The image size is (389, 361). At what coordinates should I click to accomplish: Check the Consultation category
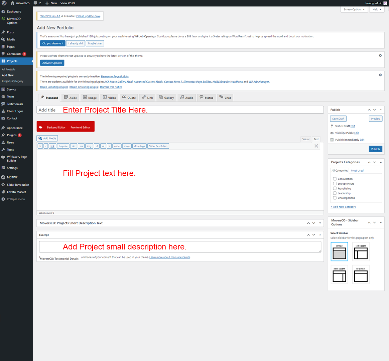(x=335, y=179)
